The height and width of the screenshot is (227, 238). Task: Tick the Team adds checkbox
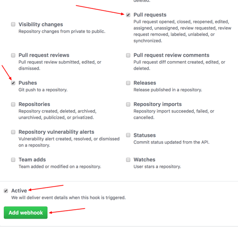point(13,160)
